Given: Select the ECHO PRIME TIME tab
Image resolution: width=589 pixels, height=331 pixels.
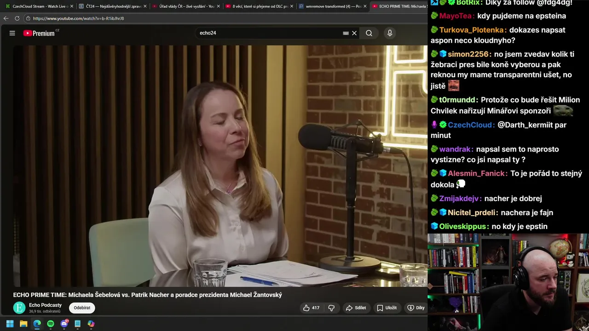Looking at the screenshot, I should tap(399, 6).
